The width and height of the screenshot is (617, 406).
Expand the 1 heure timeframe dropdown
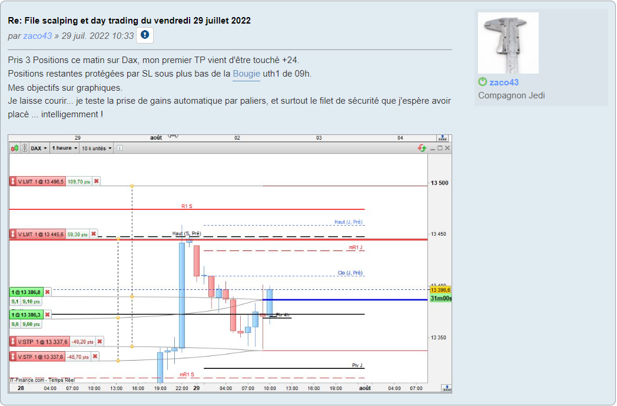65,148
